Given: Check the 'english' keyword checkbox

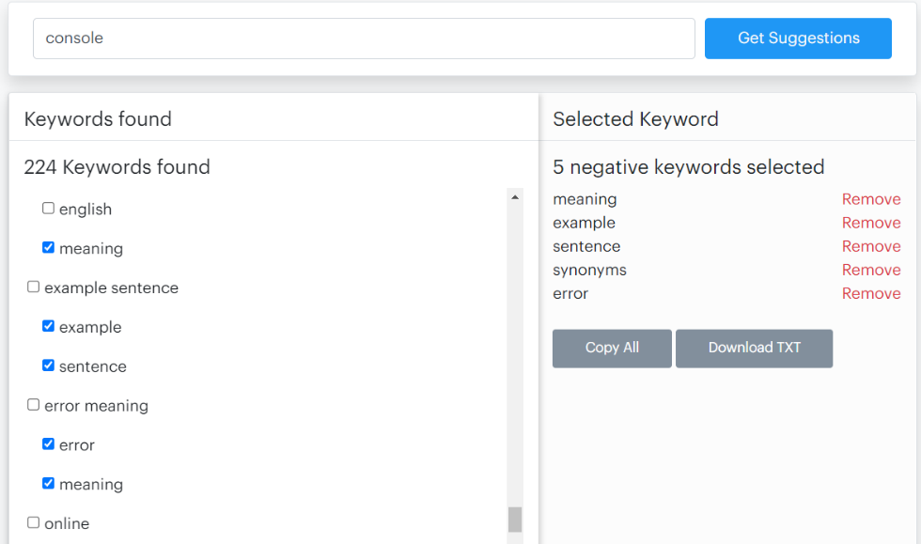Looking at the screenshot, I should (x=48, y=208).
